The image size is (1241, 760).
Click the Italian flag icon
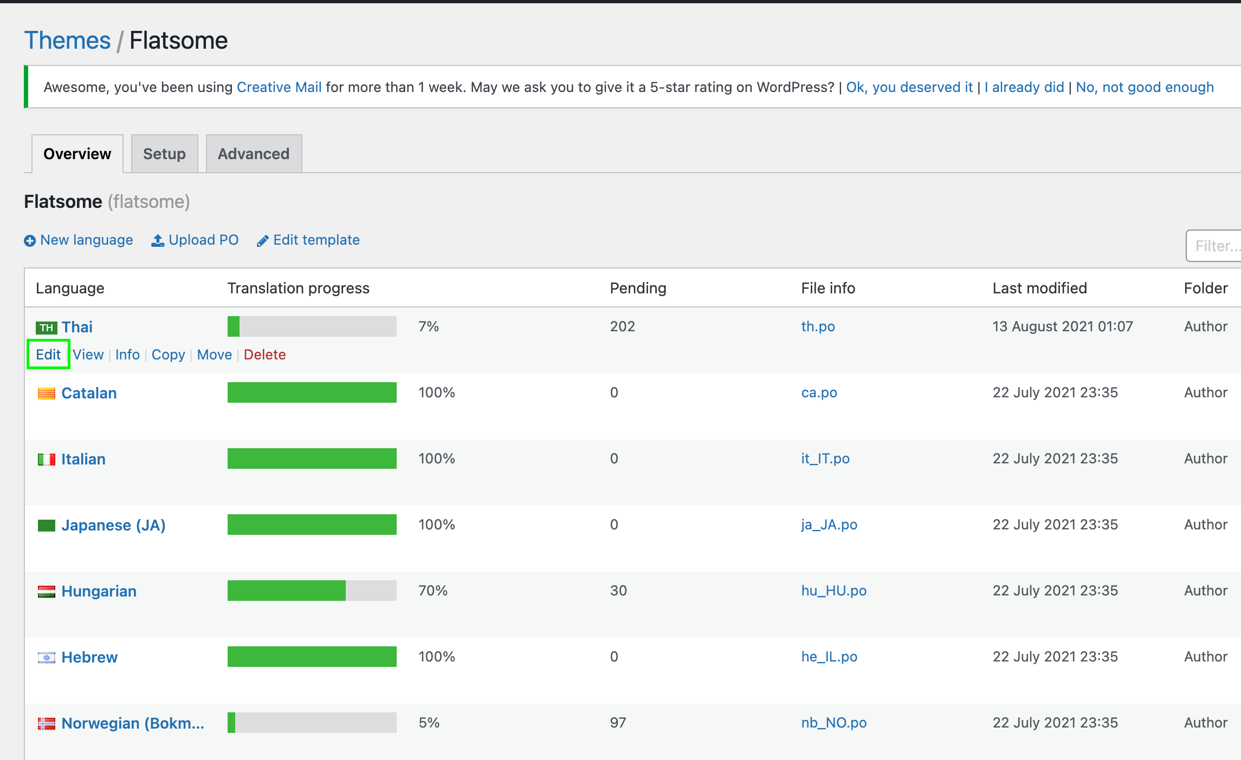coord(47,460)
